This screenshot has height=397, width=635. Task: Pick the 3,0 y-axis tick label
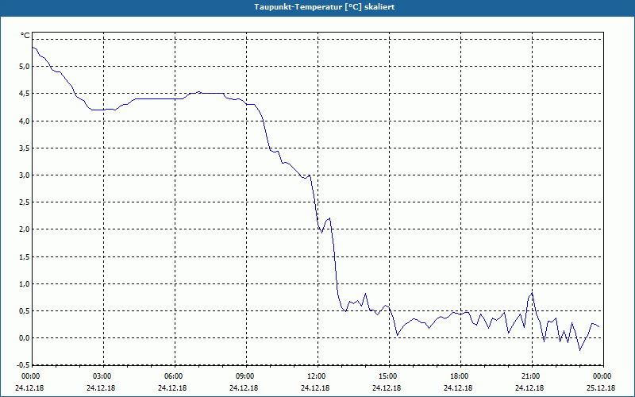click(25, 175)
